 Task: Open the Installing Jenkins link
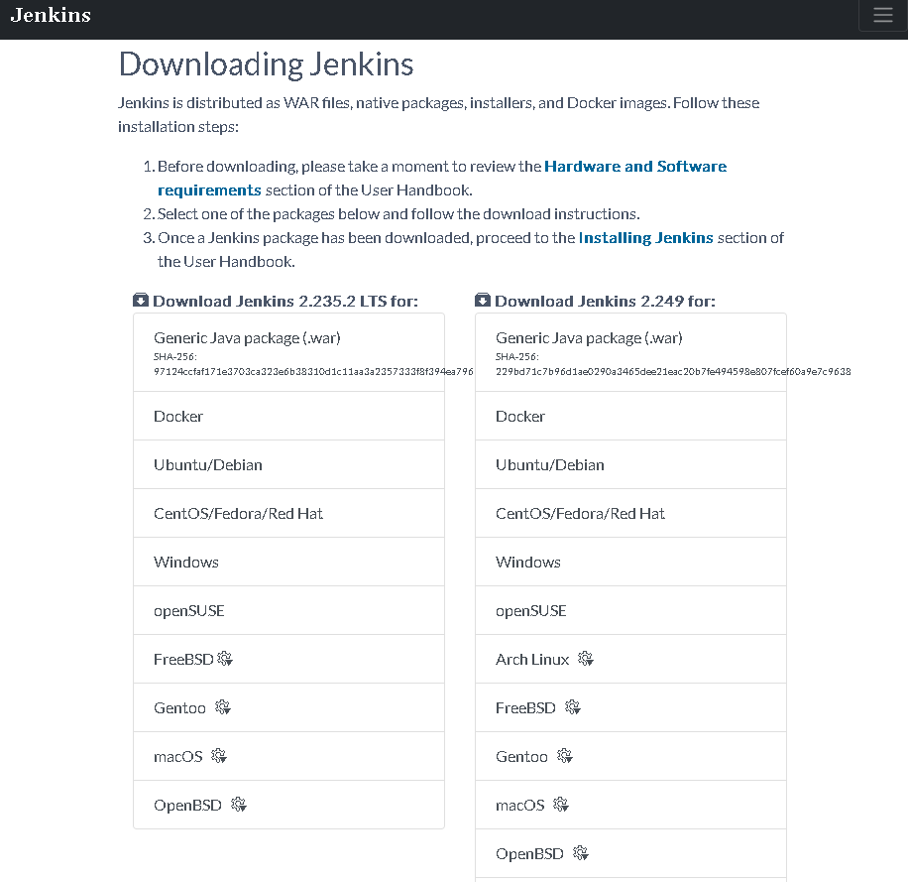coord(645,238)
